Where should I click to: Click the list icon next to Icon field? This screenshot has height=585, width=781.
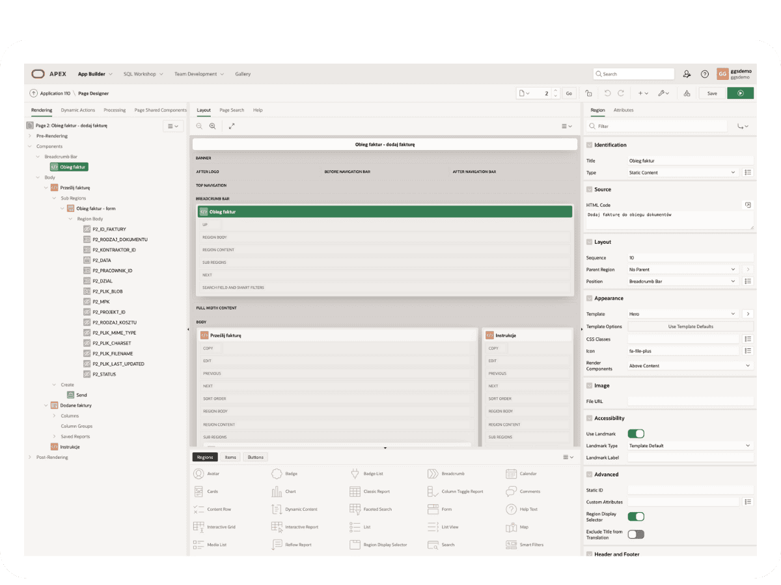(748, 351)
